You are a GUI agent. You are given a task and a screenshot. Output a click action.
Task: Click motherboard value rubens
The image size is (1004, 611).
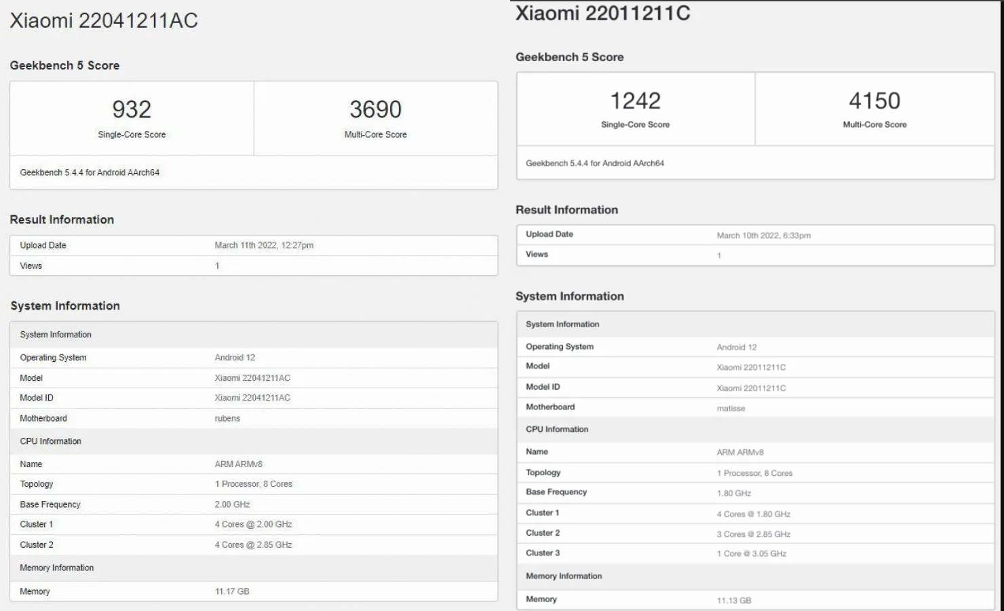tap(227, 418)
